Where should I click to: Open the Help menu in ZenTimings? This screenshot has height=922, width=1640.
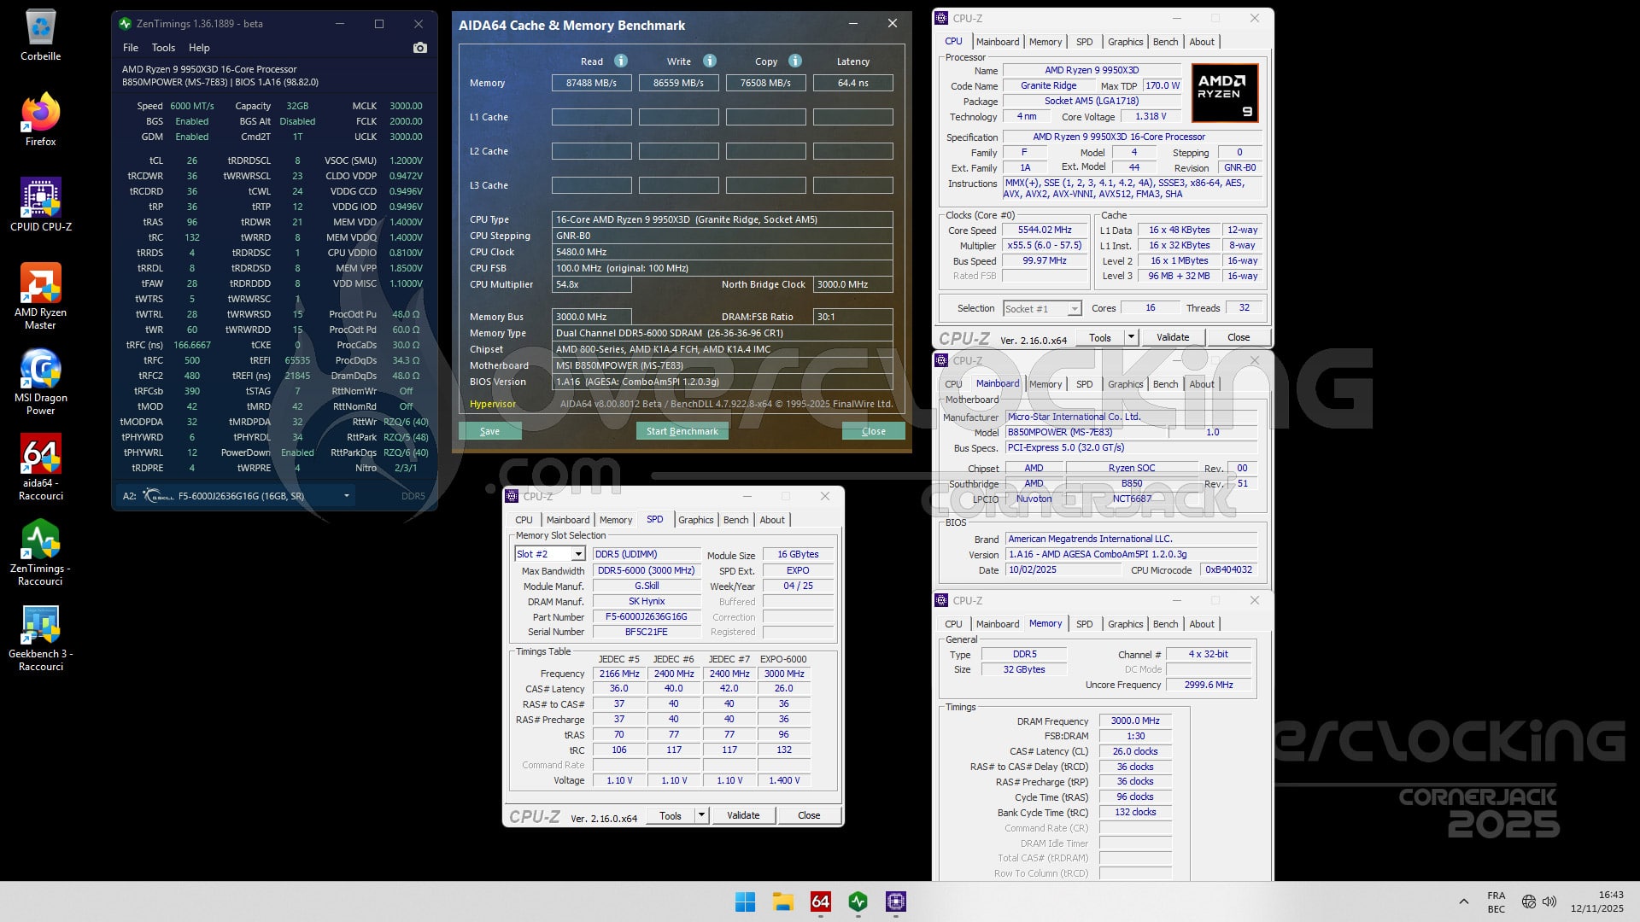click(199, 48)
